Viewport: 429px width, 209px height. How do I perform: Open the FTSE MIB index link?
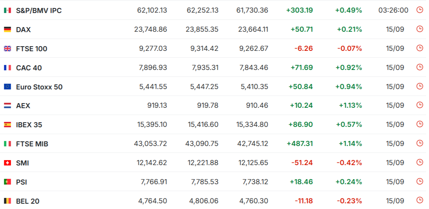coord(32,144)
